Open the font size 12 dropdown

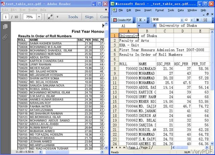click(x=192, y=20)
